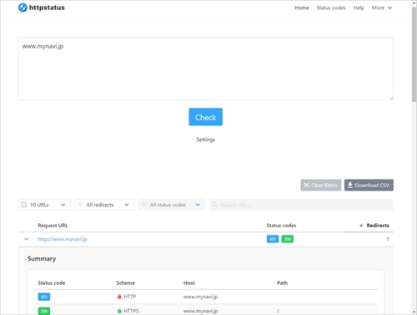Click the redirect count 1 cell

click(x=388, y=239)
